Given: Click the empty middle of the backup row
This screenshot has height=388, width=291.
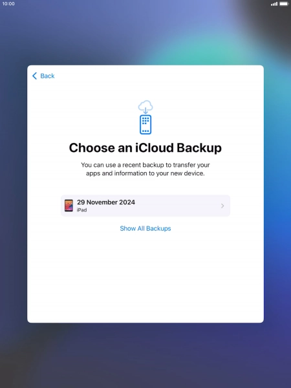Looking at the screenshot, I should click(177, 206).
